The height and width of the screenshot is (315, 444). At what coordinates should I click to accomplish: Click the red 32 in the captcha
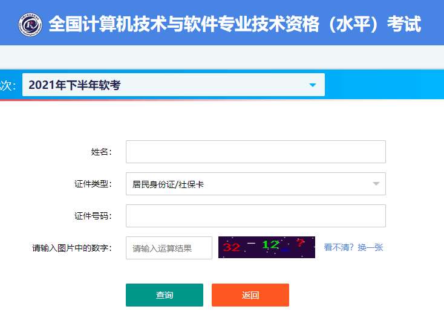pyautogui.click(x=231, y=247)
